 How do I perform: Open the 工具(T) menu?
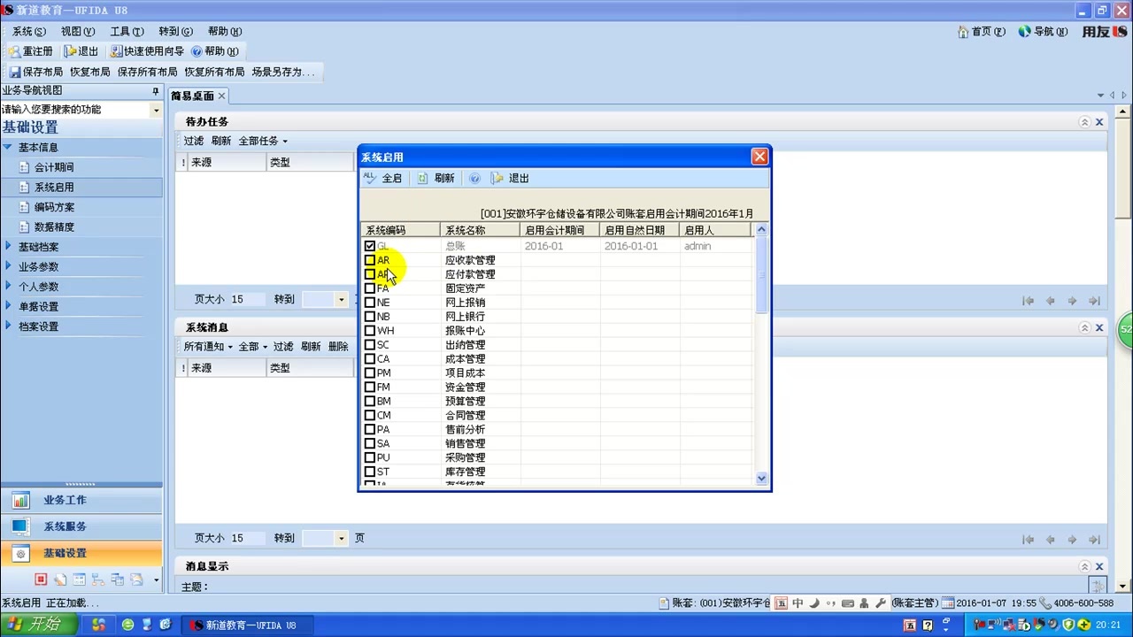pos(127,31)
